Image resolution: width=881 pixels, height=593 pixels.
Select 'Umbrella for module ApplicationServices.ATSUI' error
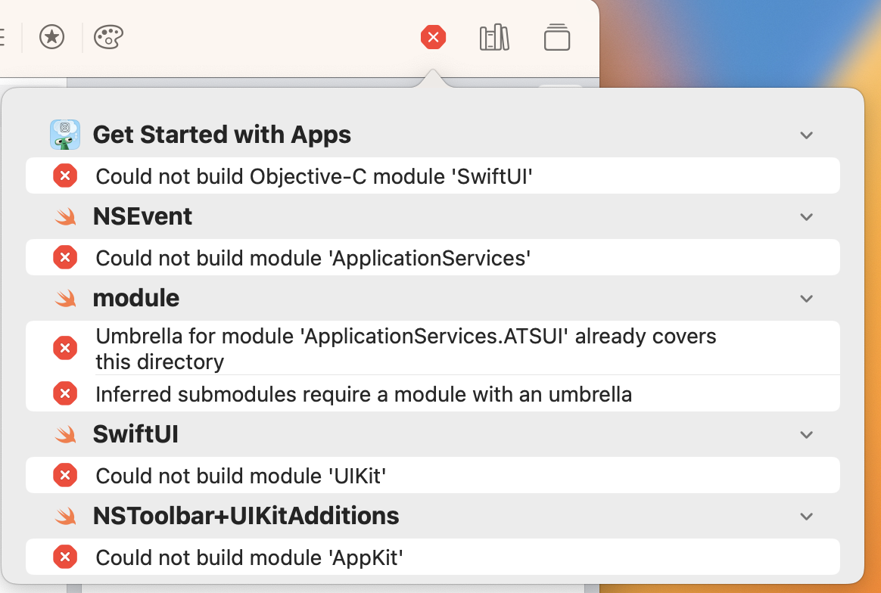coord(433,348)
